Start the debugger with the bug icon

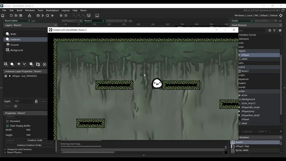coord(38,16)
